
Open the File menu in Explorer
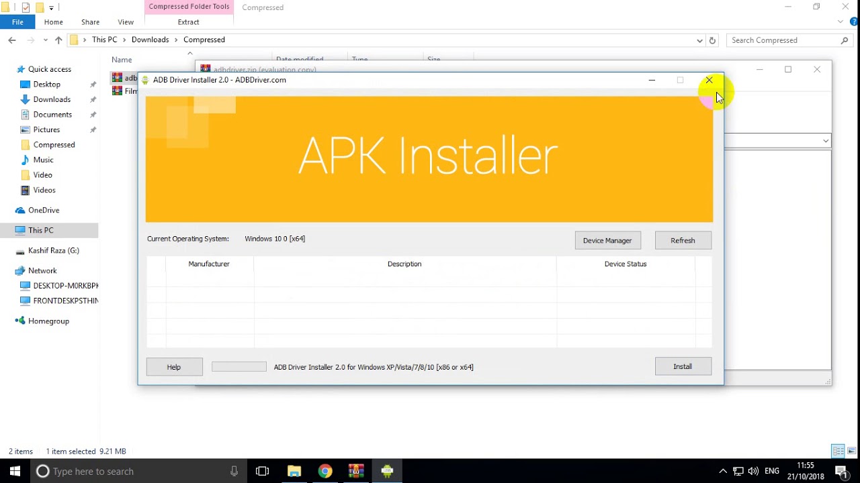[x=17, y=22]
